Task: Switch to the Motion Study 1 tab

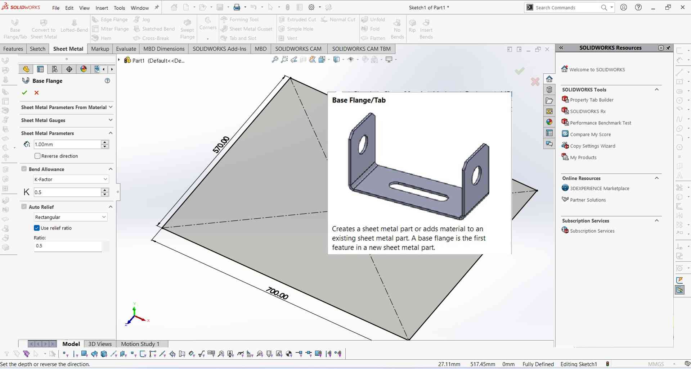Action: tap(140, 344)
